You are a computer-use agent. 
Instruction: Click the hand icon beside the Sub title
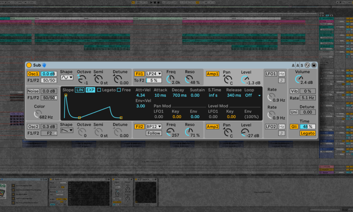[44, 65]
